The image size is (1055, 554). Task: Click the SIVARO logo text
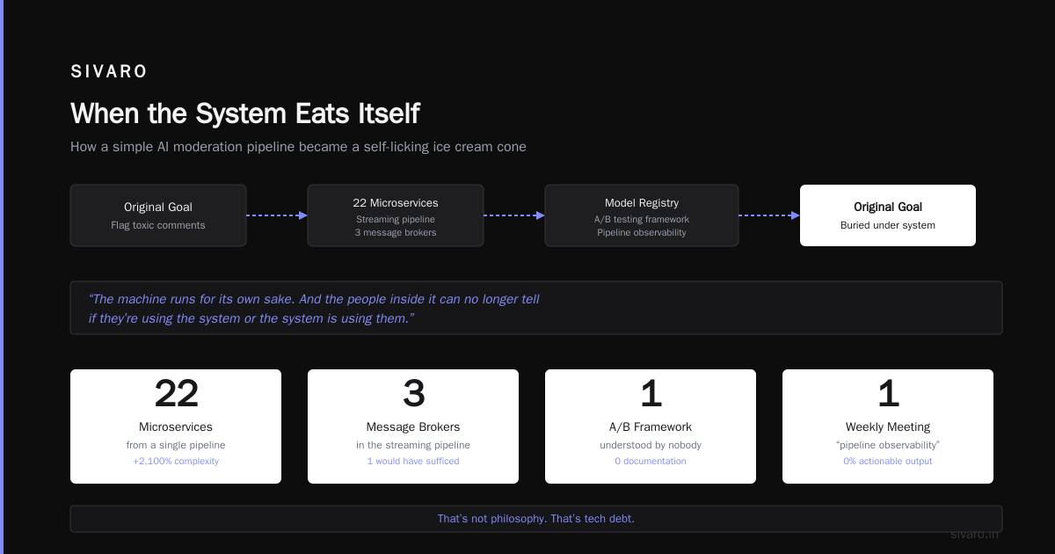[x=109, y=72]
